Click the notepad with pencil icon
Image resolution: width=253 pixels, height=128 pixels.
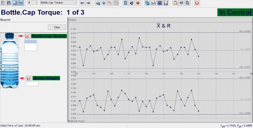pyautogui.click(x=166, y=3)
